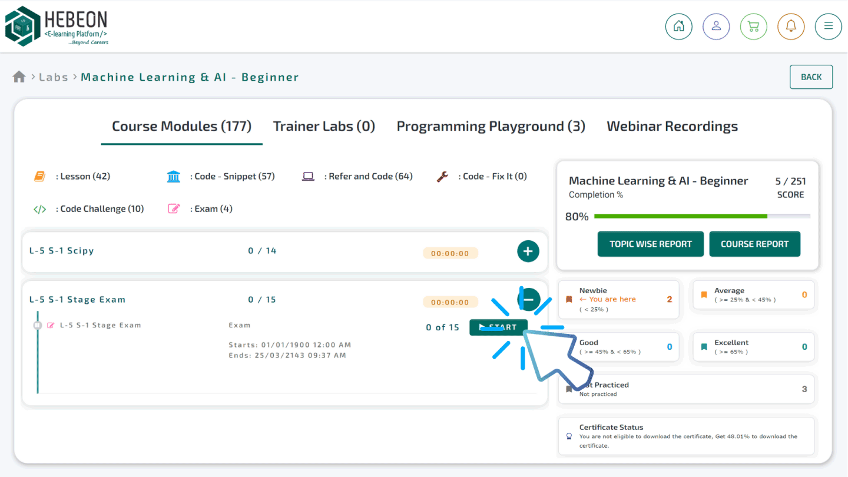Click the notification bell icon
The height and width of the screenshot is (477, 848).
(791, 26)
